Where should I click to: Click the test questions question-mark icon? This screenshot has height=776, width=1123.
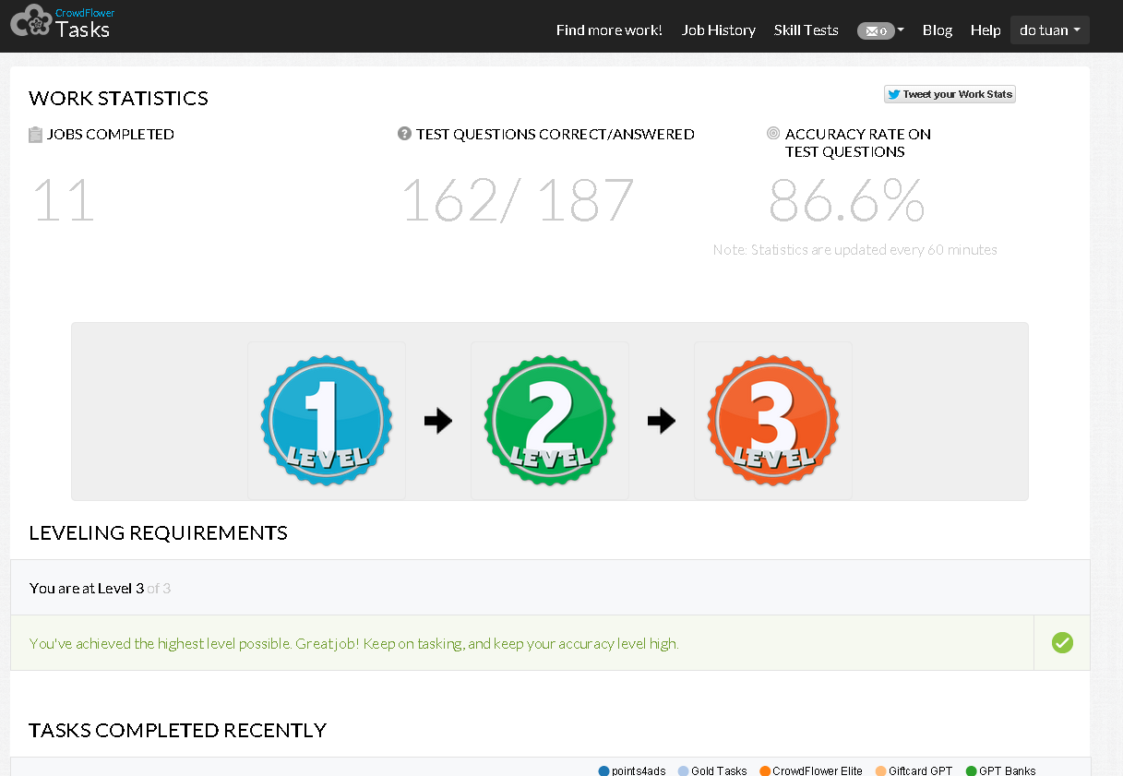coord(404,134)
